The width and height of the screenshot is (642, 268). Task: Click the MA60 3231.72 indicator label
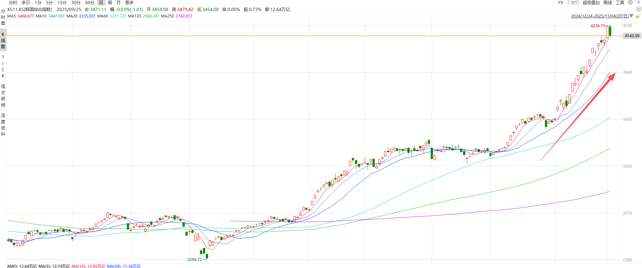111,16
